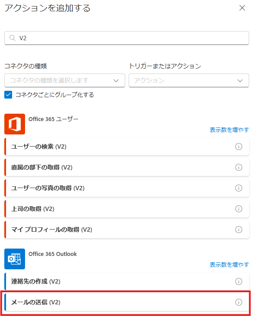Screen dimensions: 253x316
Task: Show info for ユーザーの写真の取得 (V2)
Action: [239, 188]
